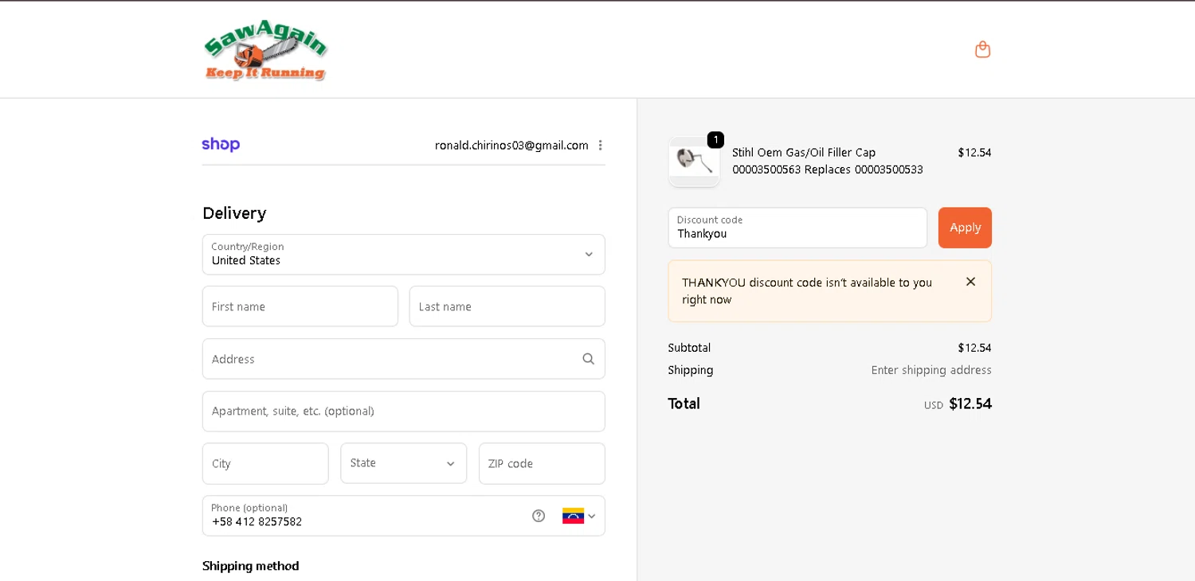Click the Subtotal label
This screenshot has width=1195, height=581.
click(x=689, y=348)
